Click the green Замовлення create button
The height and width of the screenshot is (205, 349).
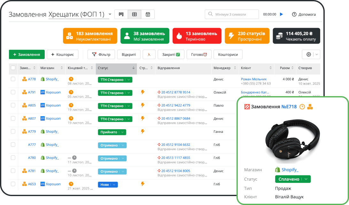point(27,54)
